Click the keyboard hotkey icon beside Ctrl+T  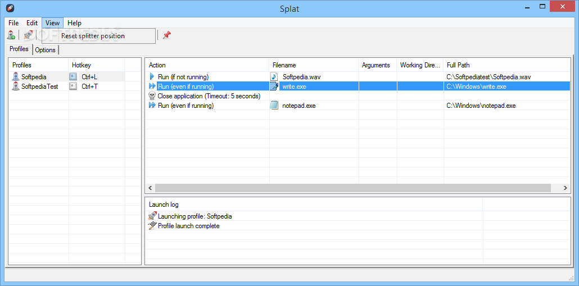[x=74, y=87]
